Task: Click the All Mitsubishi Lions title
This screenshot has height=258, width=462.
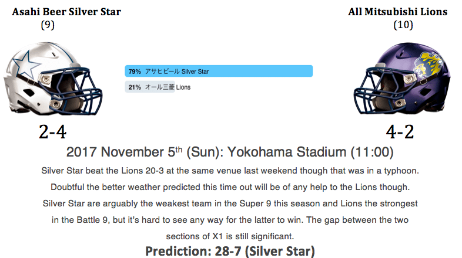Action: click(397, 12)
